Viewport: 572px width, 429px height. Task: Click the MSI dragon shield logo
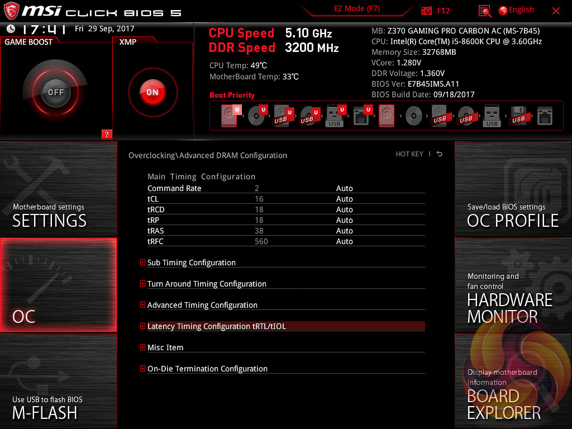pos(11,11)
